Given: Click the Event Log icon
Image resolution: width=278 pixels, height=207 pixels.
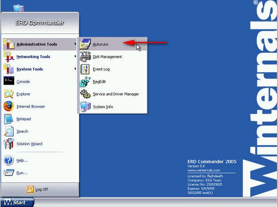Looking at the screenshot, I should [85, 69].
